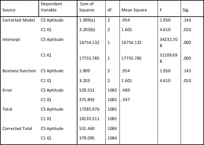
Task: Click the 'Sum of Squares' header
Action: click(87, 7)
